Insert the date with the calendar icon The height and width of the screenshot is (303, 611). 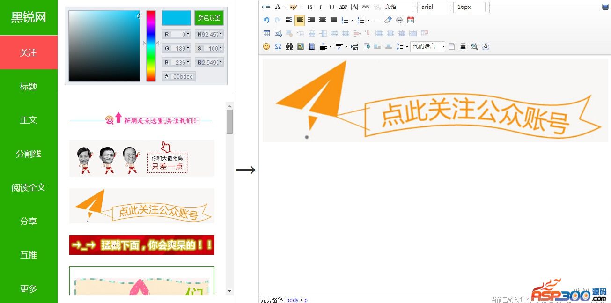(411, 20)
